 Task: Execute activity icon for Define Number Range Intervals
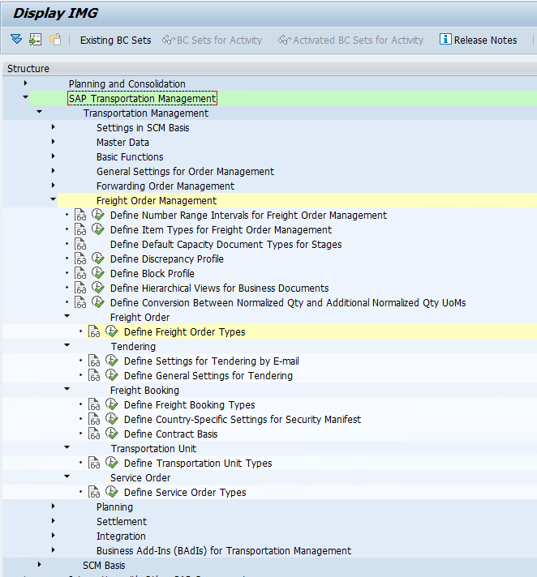98,215
